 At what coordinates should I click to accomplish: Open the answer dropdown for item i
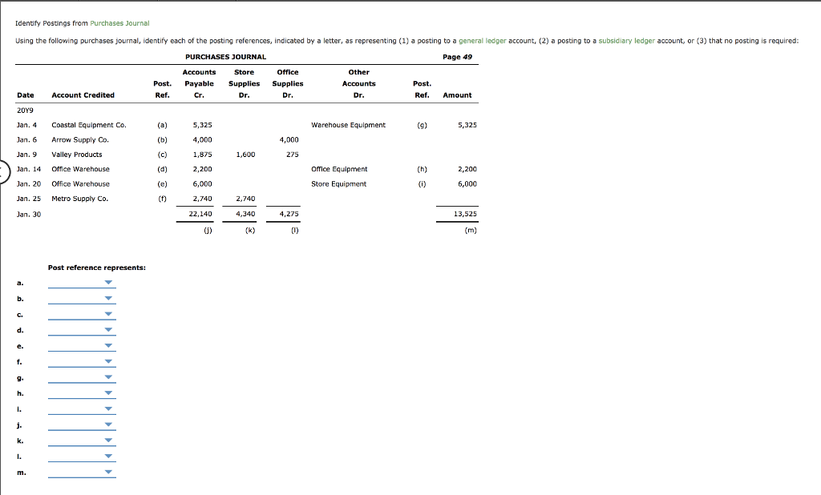(x=110, y=408)
